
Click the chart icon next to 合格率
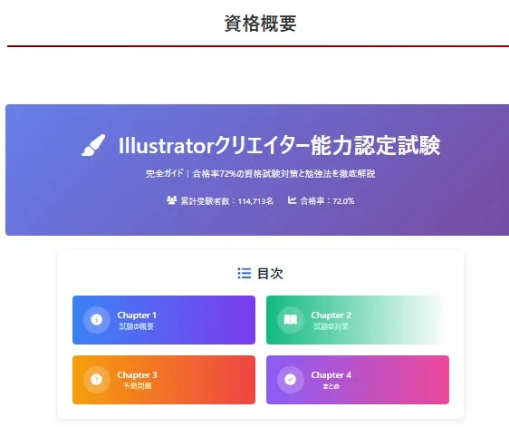tap(292, 200)
